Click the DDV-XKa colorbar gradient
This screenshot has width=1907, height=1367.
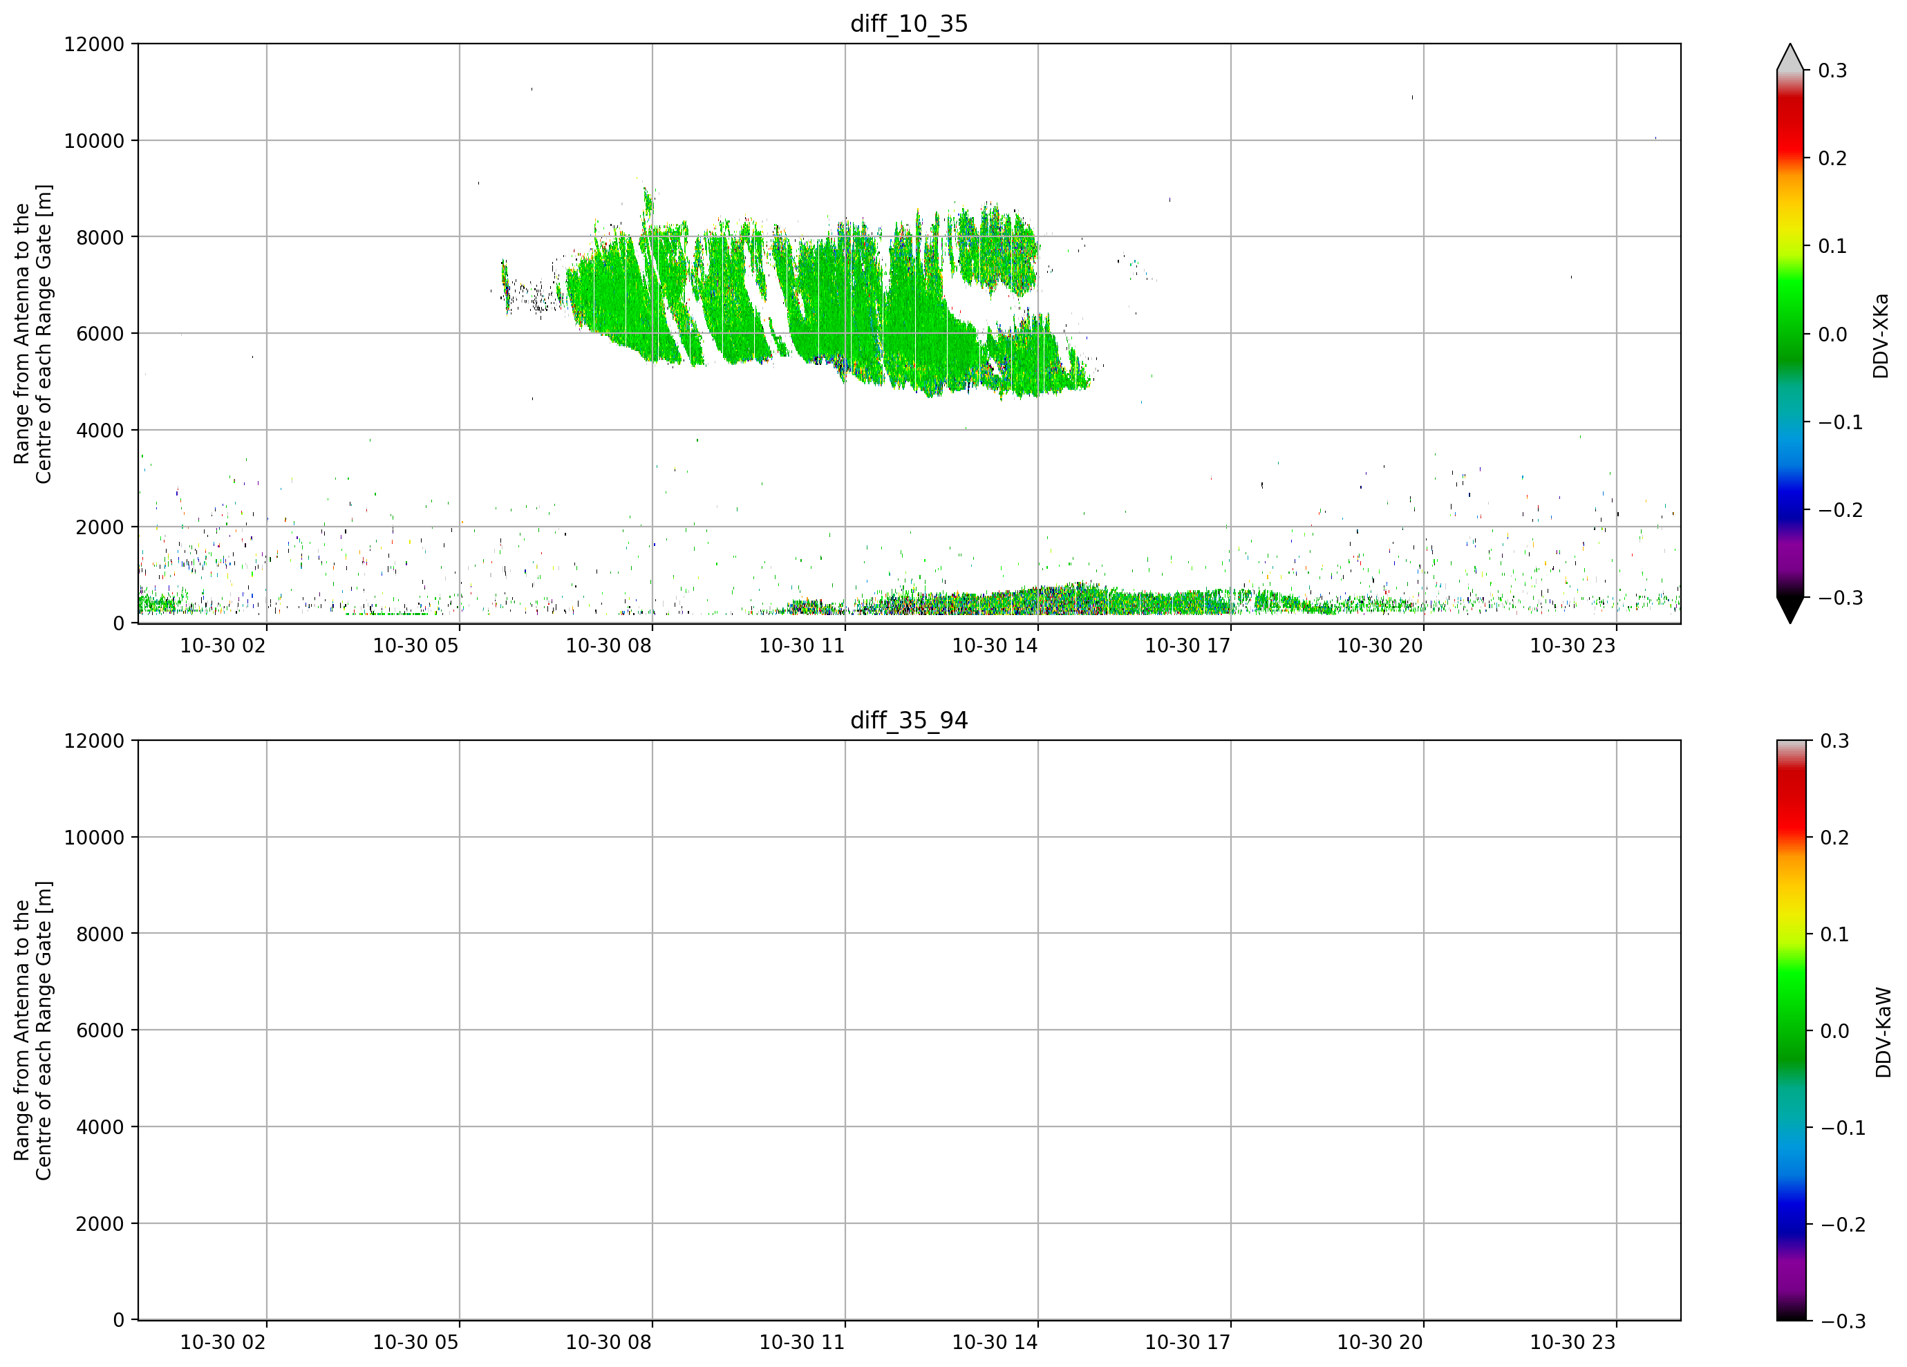point(1790,334)
